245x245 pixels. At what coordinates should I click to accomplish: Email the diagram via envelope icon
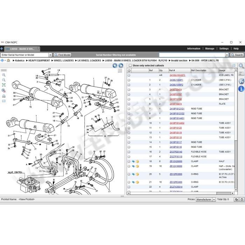[4, 101]
